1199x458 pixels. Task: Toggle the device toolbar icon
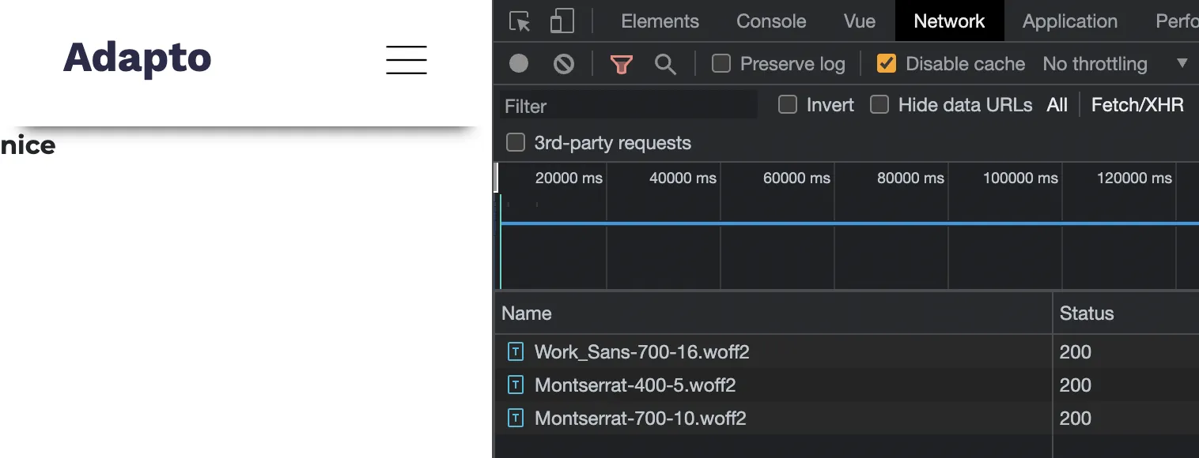562,21
